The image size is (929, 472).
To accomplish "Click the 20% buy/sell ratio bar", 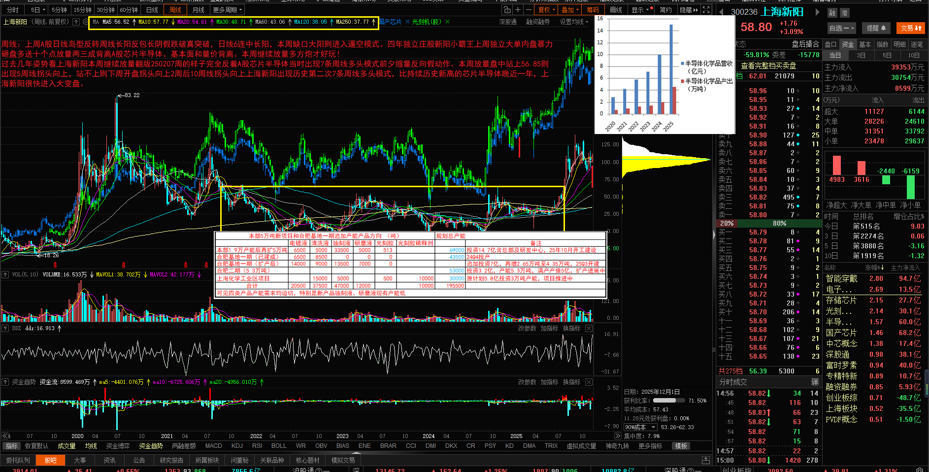I will pos(728,223).
